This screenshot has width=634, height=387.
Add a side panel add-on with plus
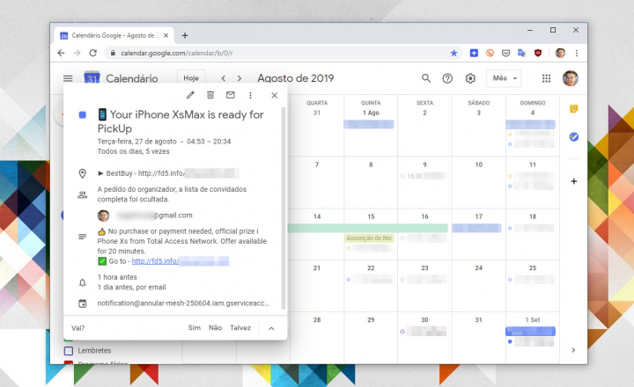(x=573, y=181)
